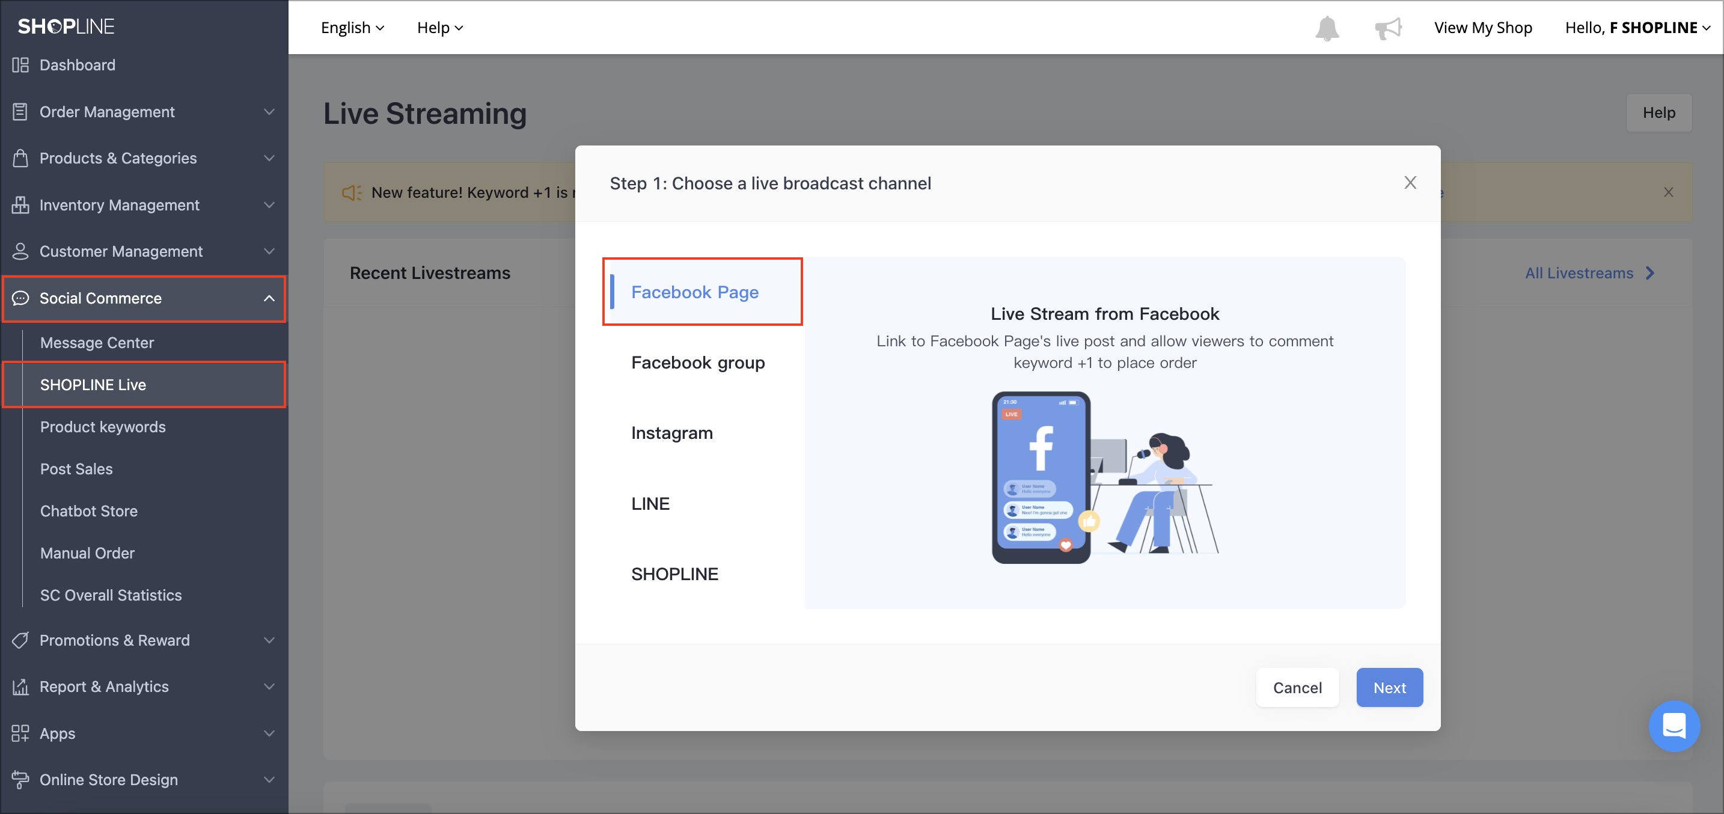
Task: Select the Facebook Page channel tab
Action: [x=703, y=292]
